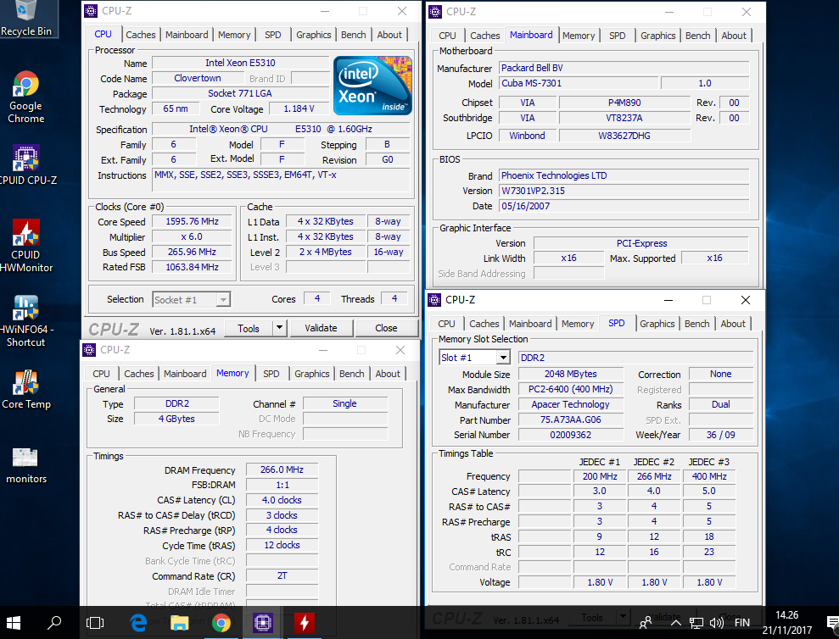Click the Code Name field Clovertown

198,78
